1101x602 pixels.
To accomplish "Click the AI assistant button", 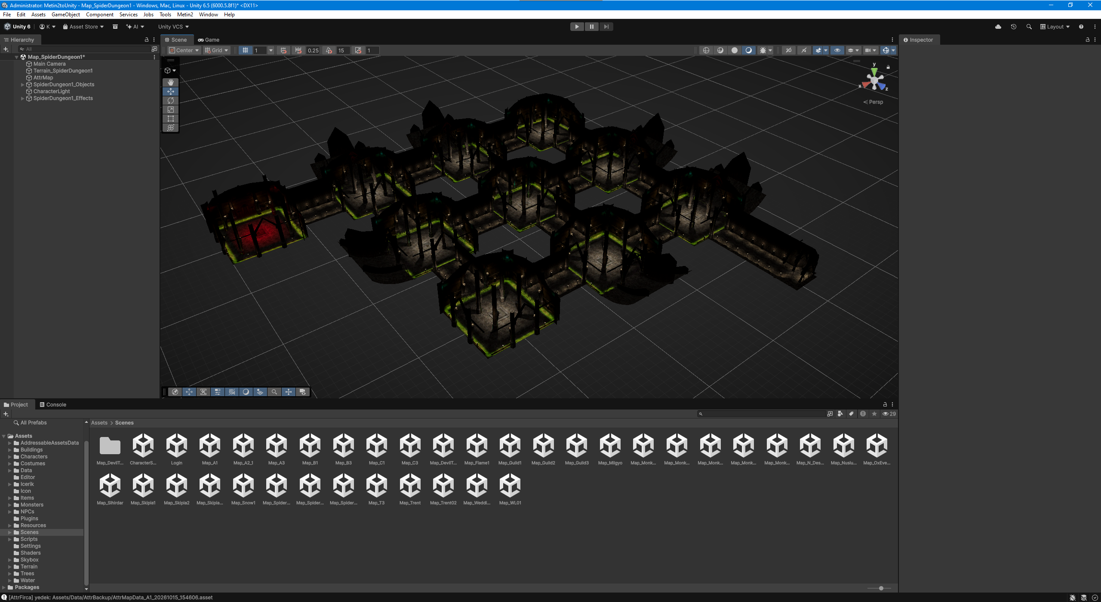I will click(135, 27).
